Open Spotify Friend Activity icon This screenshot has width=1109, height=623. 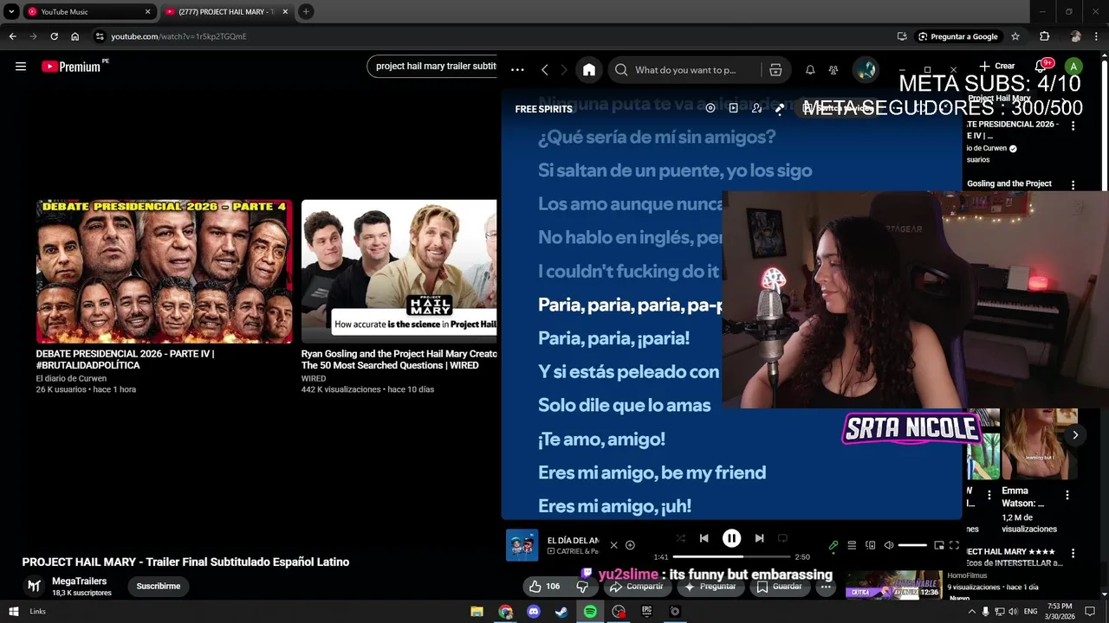tap(833, 70)
